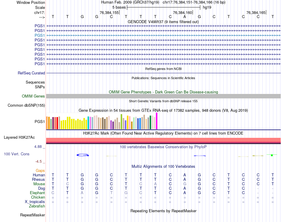Select the X_tropicalis alignment row label
Image resolution: width=281 pixels, height=222 pixels.
[35, 202]
